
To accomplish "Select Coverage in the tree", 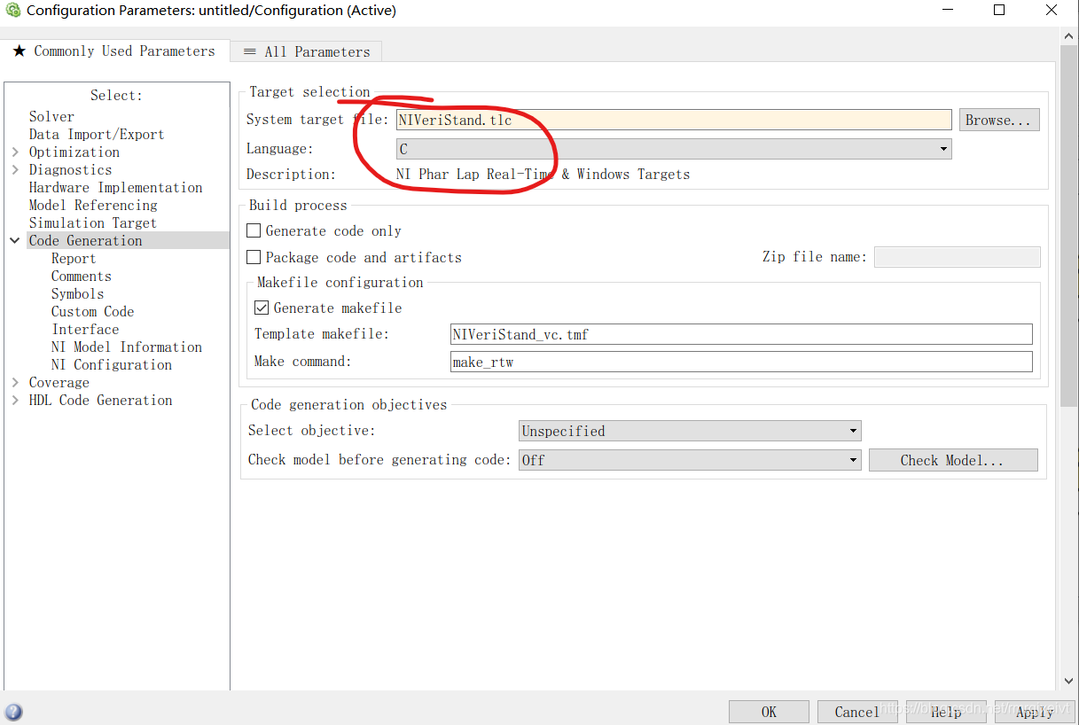I will (59, 382).
